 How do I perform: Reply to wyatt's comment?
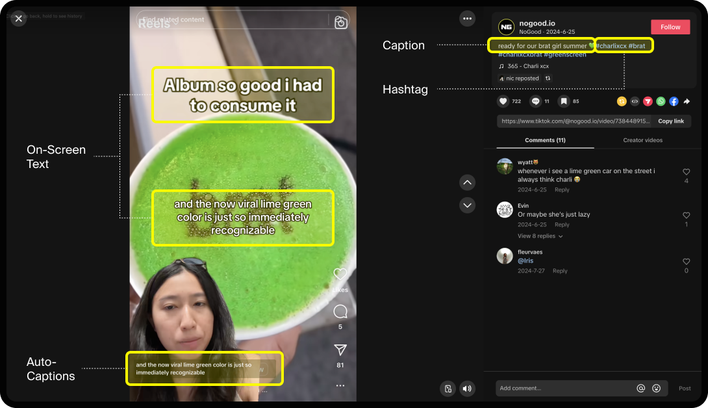tap(562, 190)
